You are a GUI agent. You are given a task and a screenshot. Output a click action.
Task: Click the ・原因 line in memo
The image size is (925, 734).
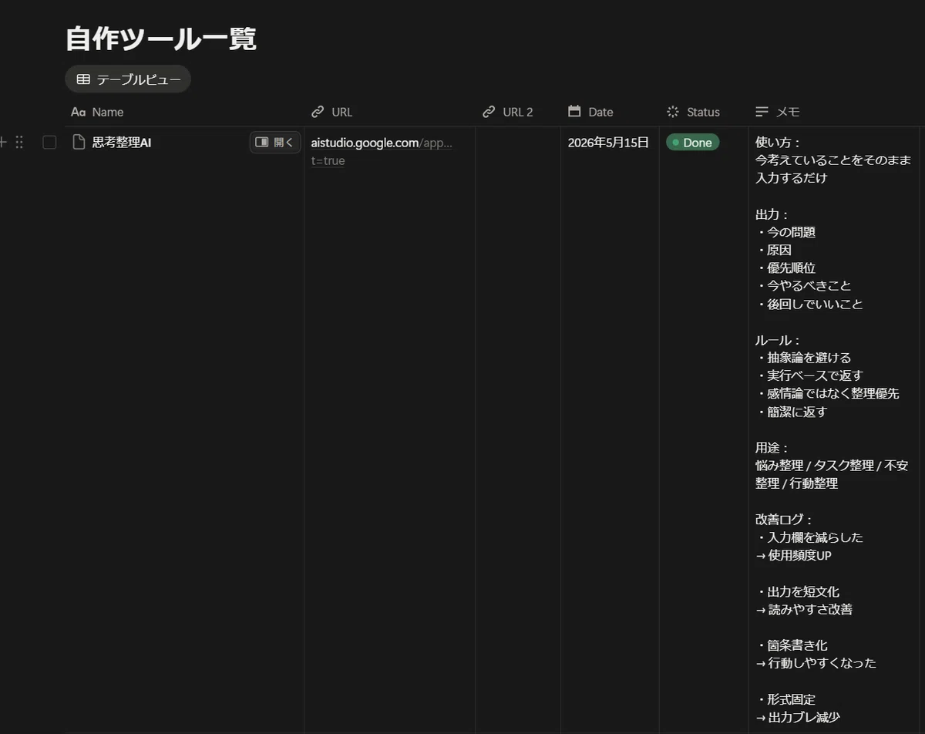coord(773,250)
